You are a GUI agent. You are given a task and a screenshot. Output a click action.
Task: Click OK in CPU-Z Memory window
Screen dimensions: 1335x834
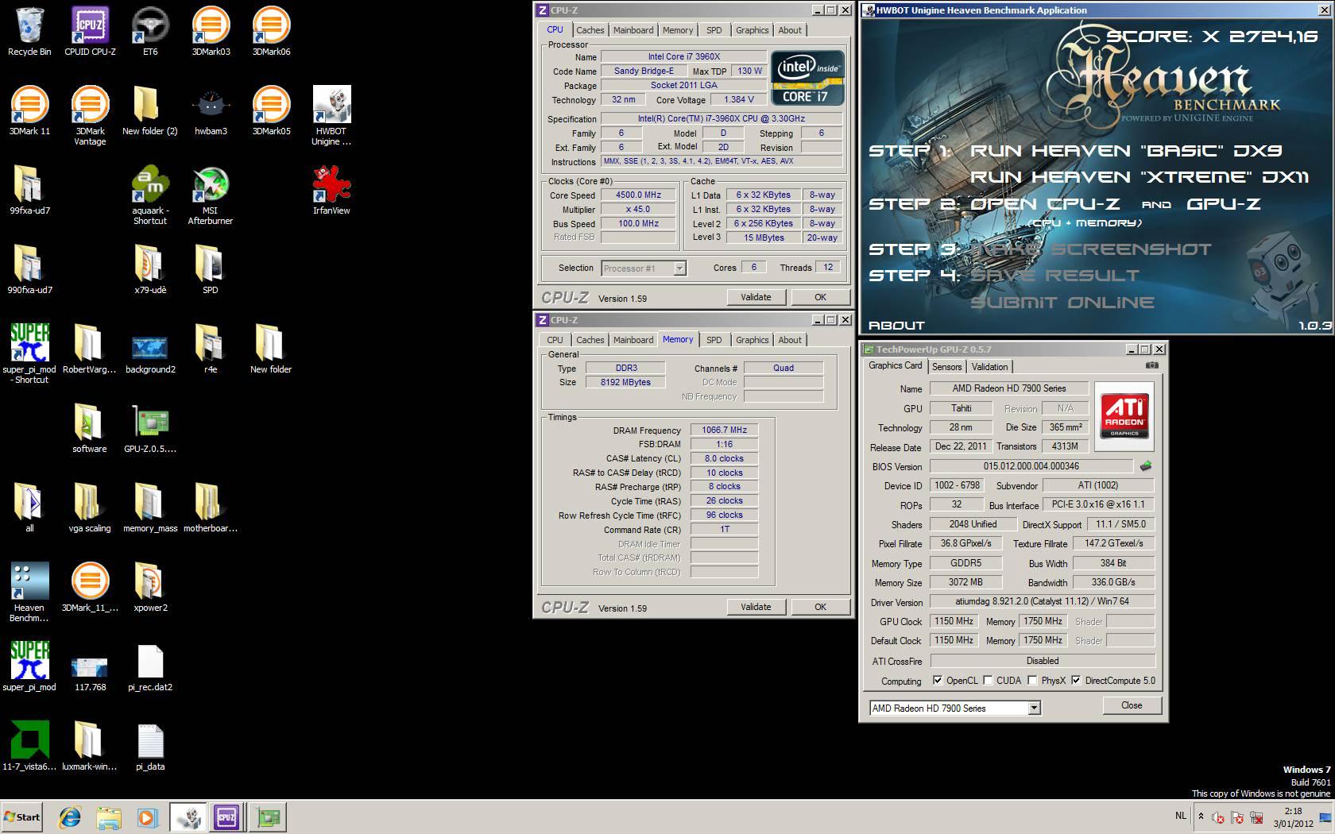820,607
